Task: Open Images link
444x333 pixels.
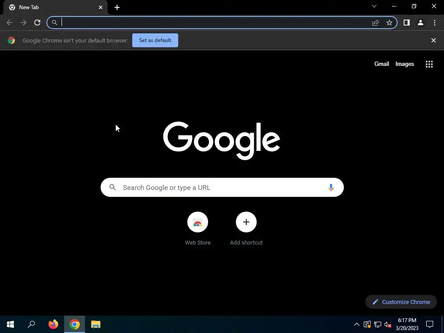Action: click(405, 64)
